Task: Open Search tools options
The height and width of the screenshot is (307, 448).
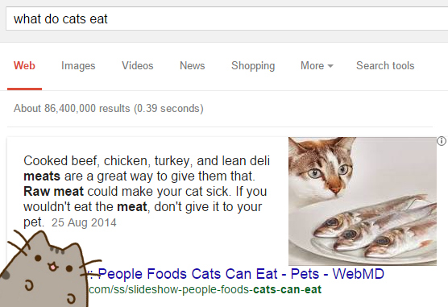Action: pyautogui.click(x=385, y=66)
